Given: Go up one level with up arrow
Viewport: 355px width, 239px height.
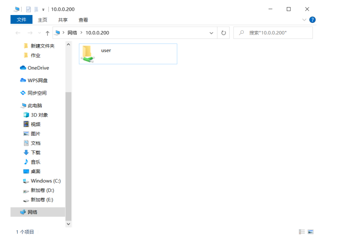Looking at the screenshot, I should pos(47,33).
